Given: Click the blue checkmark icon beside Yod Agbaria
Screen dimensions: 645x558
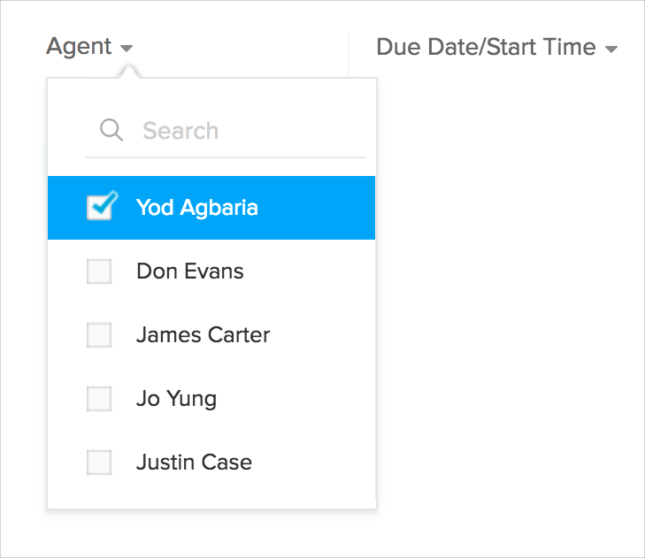Looking at the screenshot, I should pos(102,206).
